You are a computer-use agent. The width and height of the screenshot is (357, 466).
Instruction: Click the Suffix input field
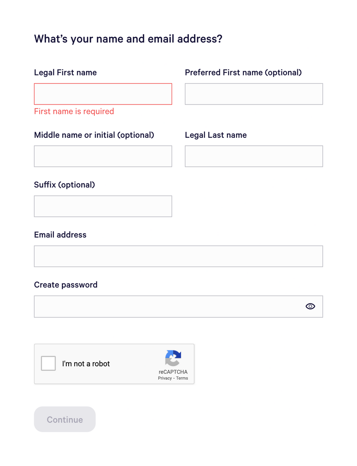click(x=103, y=206)
